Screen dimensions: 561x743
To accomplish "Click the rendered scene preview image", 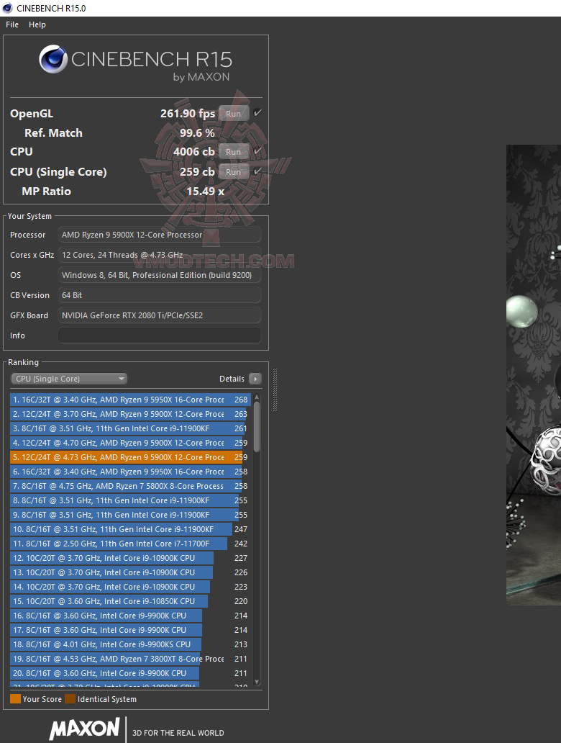I will click(534, 375).
